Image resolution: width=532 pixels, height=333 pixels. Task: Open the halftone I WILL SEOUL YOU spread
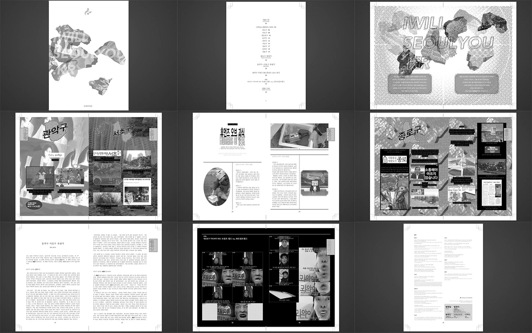443,56
